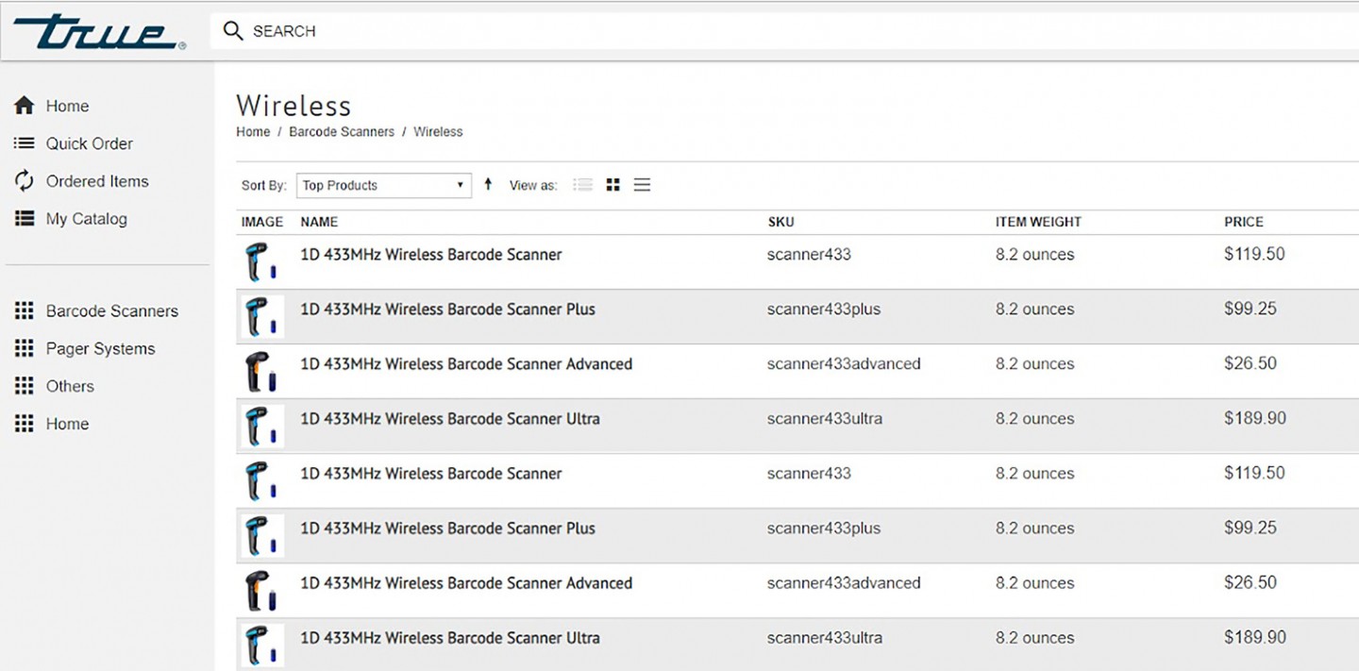
Task: Click the Home house icon in sidebar
Action: pyautogui.click(x=24, y=105)
